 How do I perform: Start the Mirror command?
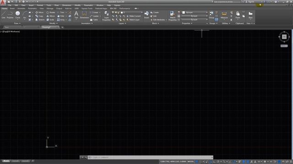point(51,16)
